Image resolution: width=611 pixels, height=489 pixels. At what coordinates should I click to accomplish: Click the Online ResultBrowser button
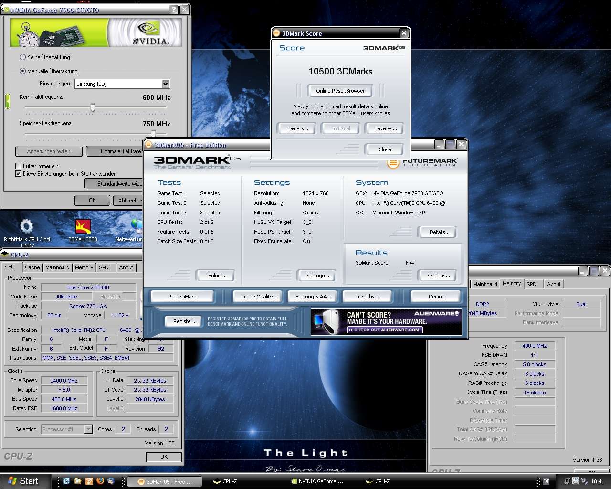click(x=340, y=91)
